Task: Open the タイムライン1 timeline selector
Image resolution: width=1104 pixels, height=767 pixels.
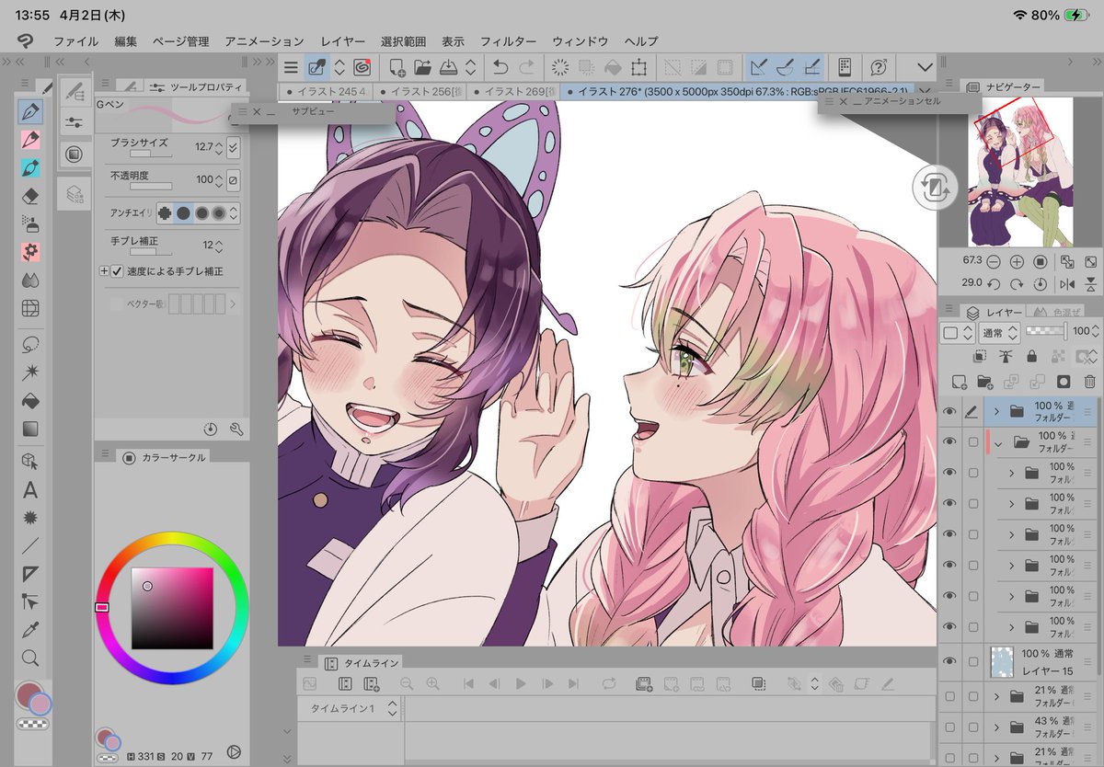Action: pyautogui.click(x=350, y=708)
